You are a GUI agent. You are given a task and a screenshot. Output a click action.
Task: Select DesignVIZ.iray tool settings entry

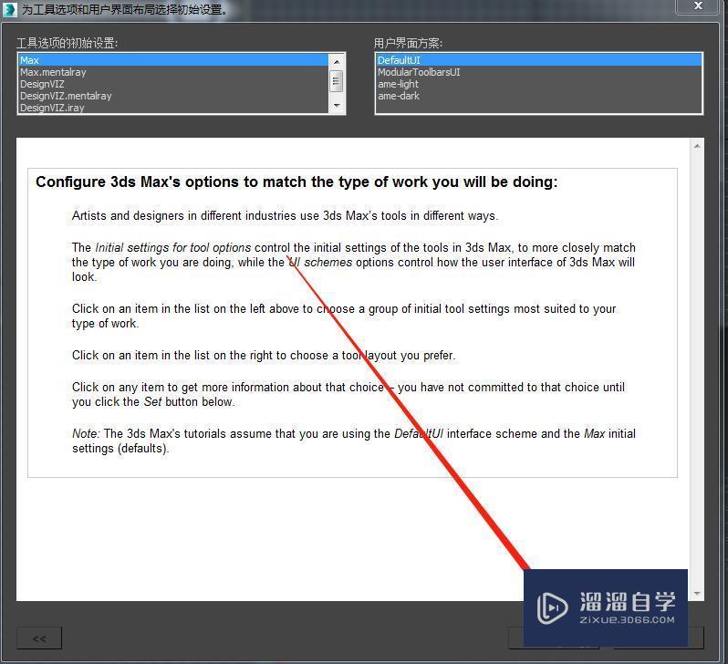point(173,108)
